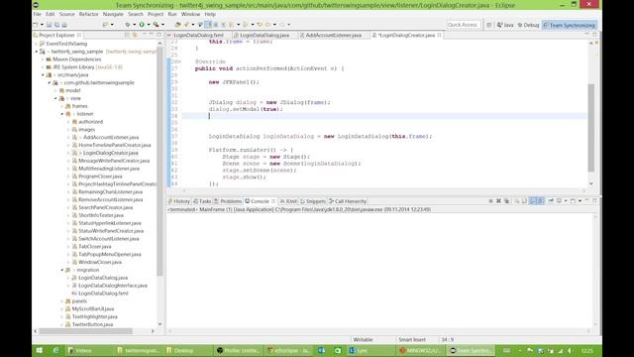Click the Open Perspective icon beside Quick Access
Screen dimensions: 634x357
pos(488,25)
